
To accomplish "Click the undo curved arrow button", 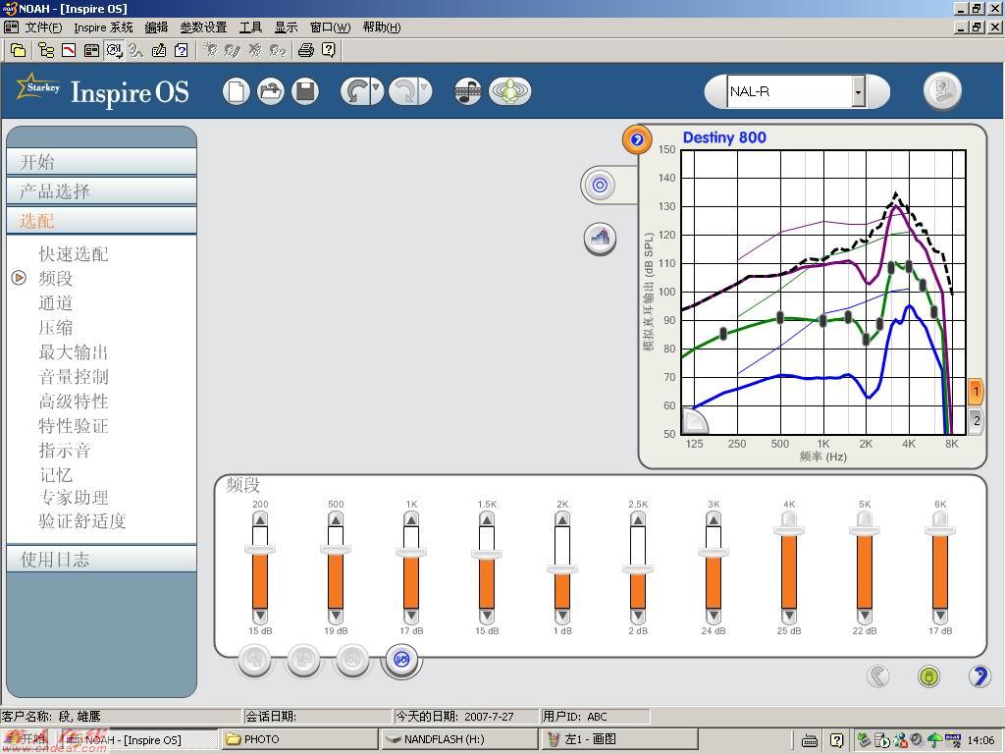I will point(354,91).
